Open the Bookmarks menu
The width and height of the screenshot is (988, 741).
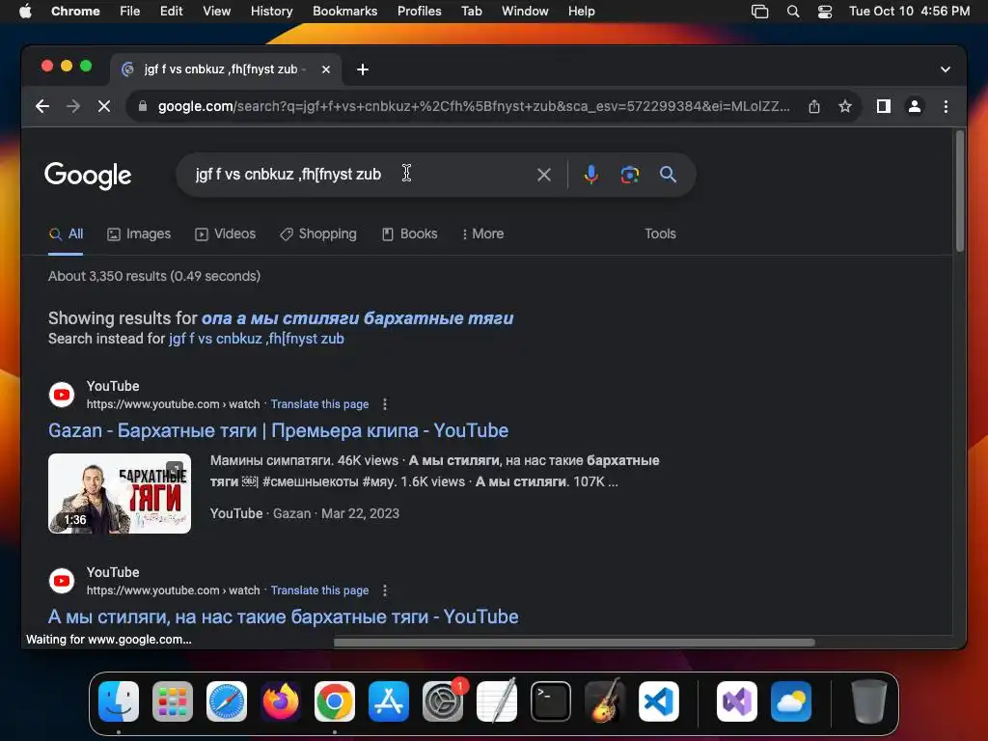click(344, 12)
